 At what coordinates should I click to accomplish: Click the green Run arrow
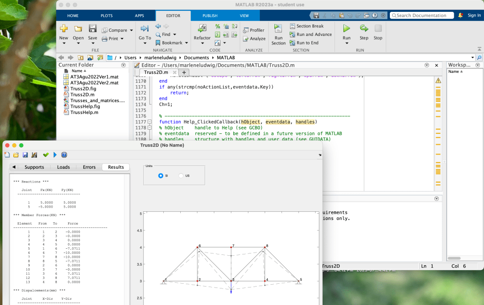pyautogui.click(x=346, y=29)
